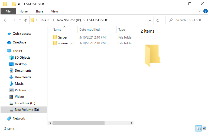Open the View ribbon tab
This screenshot has width=208, height=132.
pyautogui.click(x=54, y=11)
